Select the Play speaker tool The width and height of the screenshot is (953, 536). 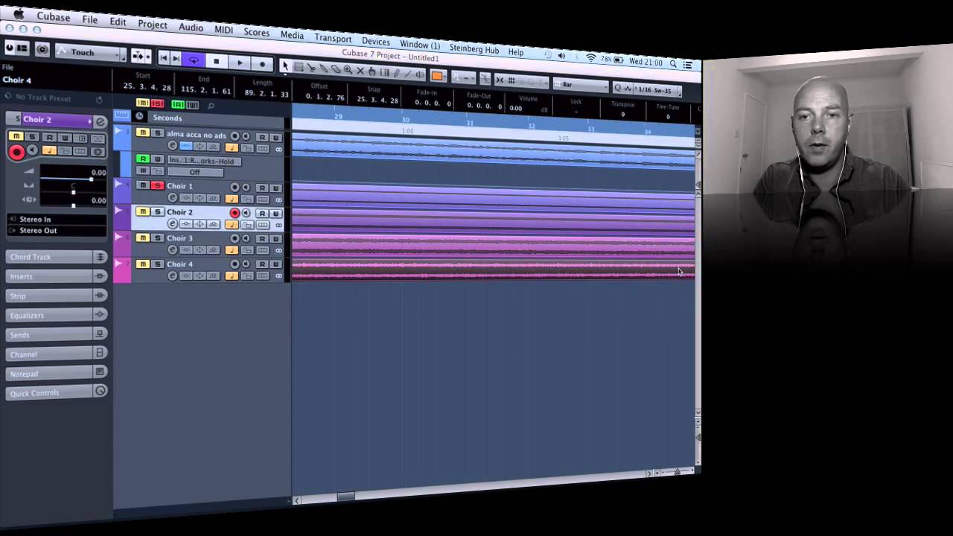pos(420,74)
